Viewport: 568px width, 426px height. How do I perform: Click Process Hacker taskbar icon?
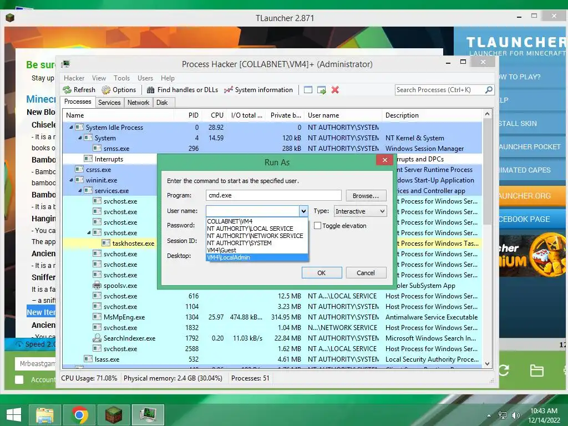[x=148, y=415]
